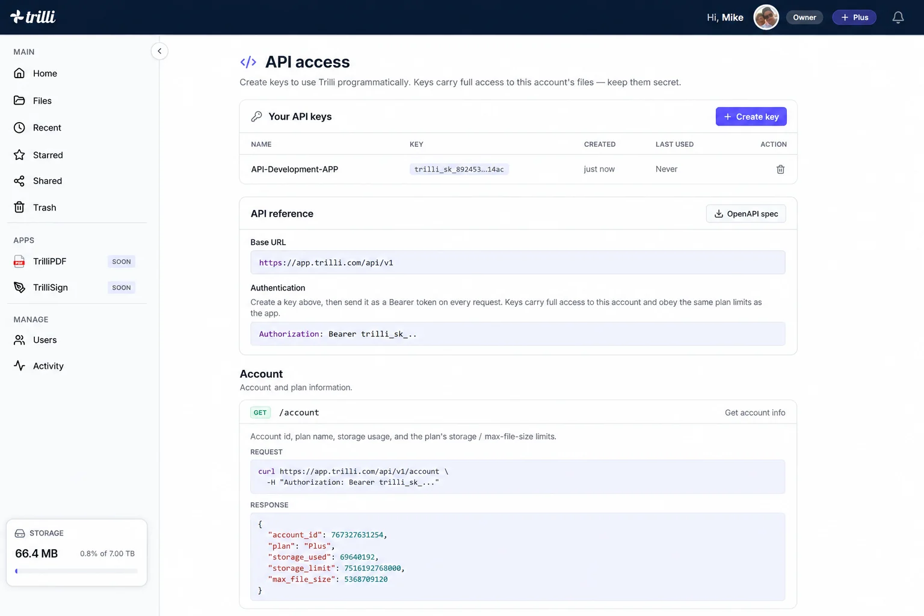
Task: Click the GET method badge
Action: [x=260, y=413]
